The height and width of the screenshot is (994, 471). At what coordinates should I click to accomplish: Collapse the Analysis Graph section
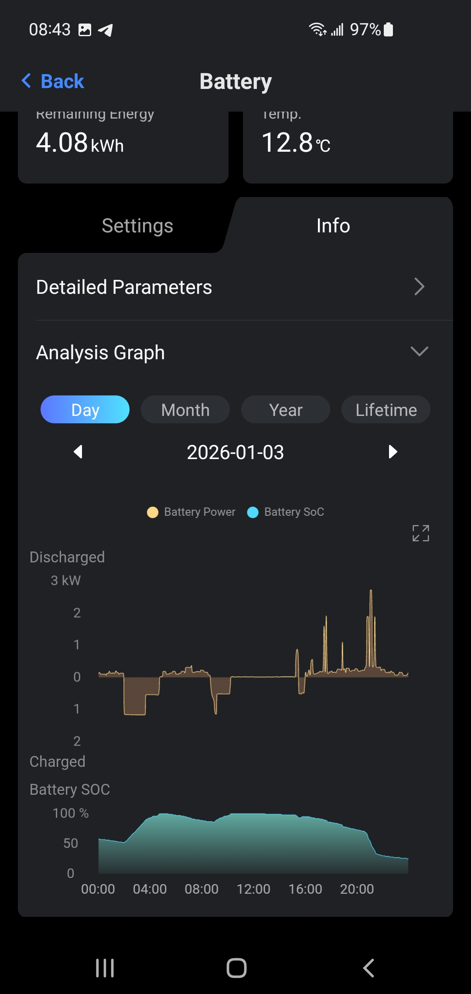click(x=419, y=351)
